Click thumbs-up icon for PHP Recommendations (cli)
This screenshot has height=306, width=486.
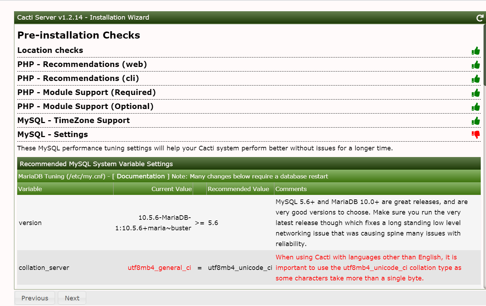pyautogui.click(x=476, y=79)
